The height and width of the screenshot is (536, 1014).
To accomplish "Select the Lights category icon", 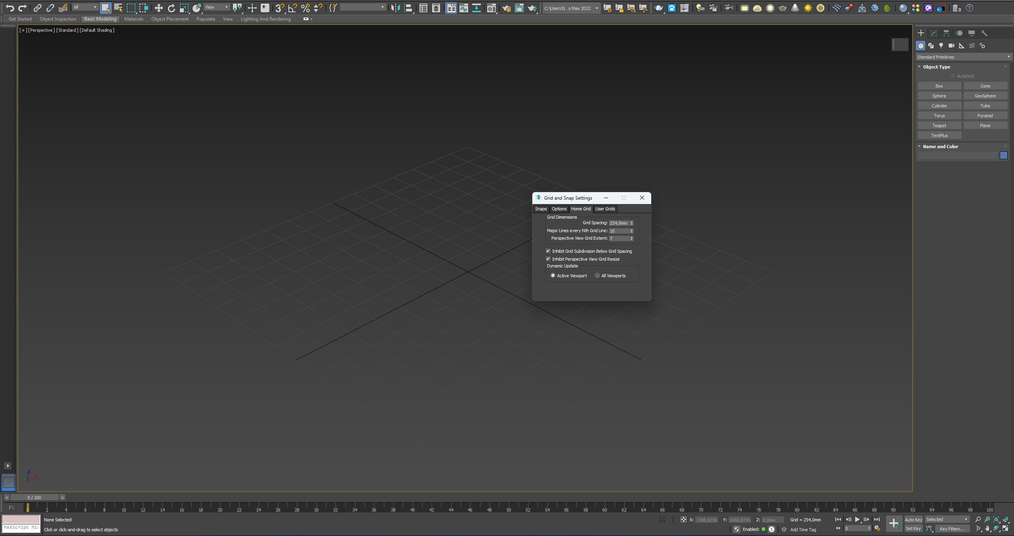I will [941, 46].
